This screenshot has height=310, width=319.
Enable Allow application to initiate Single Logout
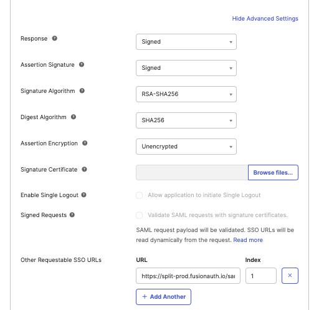(140, 195)
